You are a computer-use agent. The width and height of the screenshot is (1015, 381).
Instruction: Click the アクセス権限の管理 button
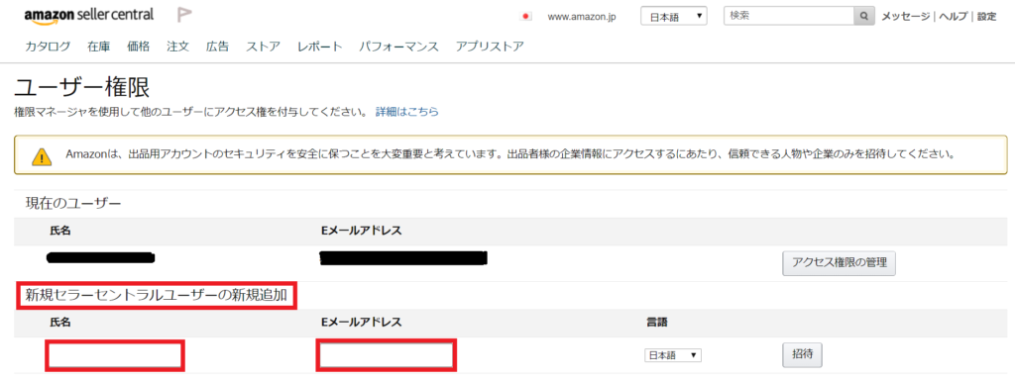tap(839, 263)
